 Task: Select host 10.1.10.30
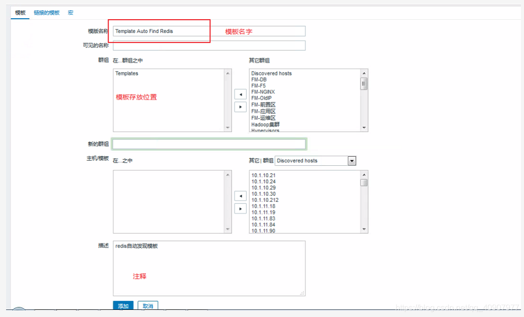(264, 194)
